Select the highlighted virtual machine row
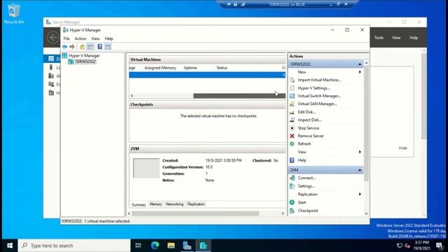 (x=207, y=75)
